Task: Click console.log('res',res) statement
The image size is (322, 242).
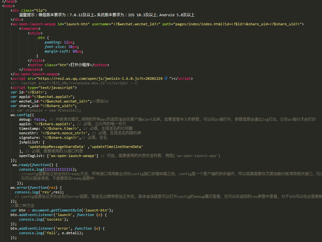Action: coord(39,192)
